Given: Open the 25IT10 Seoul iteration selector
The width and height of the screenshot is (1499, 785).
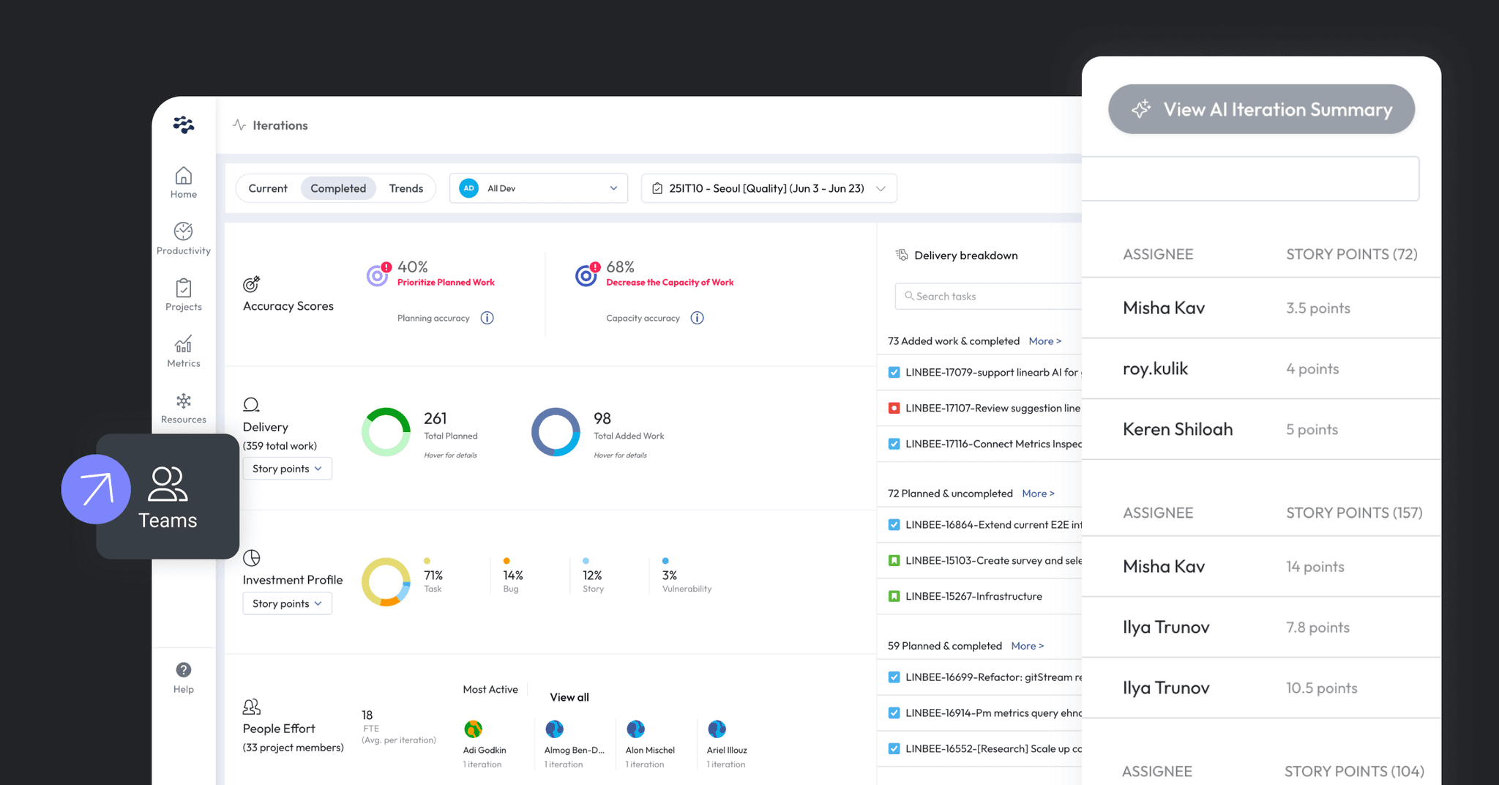Looking at the screenshot, I should click(x=768, y=188).
